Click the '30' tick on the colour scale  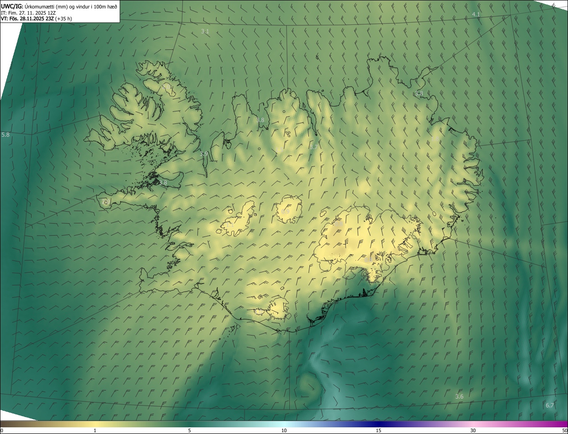tap(473, 430)
